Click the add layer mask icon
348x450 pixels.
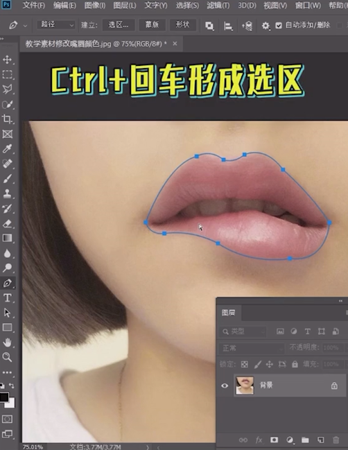[x=274, y=440]
